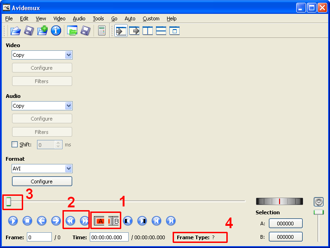Click Selection A 000000 button
The width and height of the screenshot is (330, 248).
[x=286, y=224]
